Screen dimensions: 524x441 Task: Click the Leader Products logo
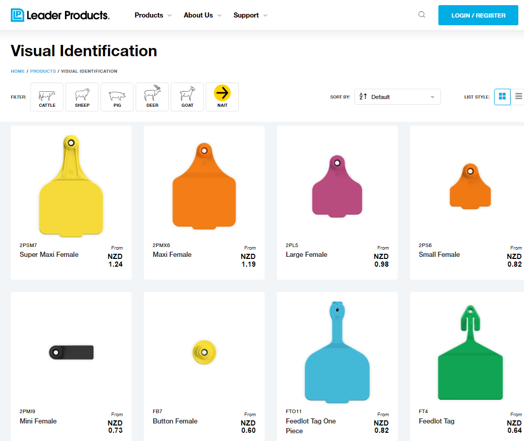(x=60, y=15)
